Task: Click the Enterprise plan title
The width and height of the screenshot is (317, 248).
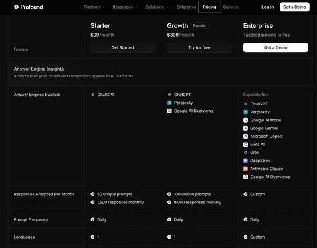Action: tap(258, 26)
